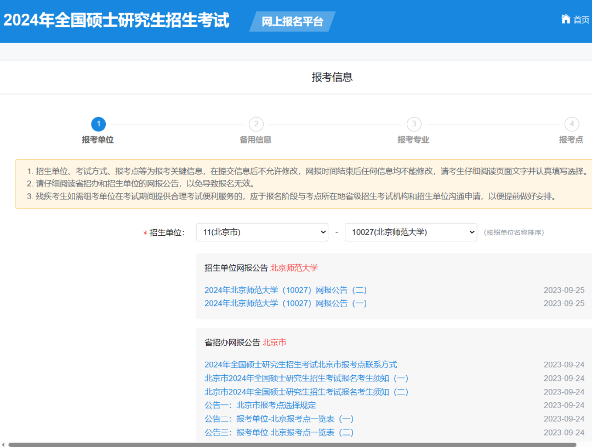592x447 pixels.
Task: Click the horizontal scrollbar at the bottom
Action: 292,445
